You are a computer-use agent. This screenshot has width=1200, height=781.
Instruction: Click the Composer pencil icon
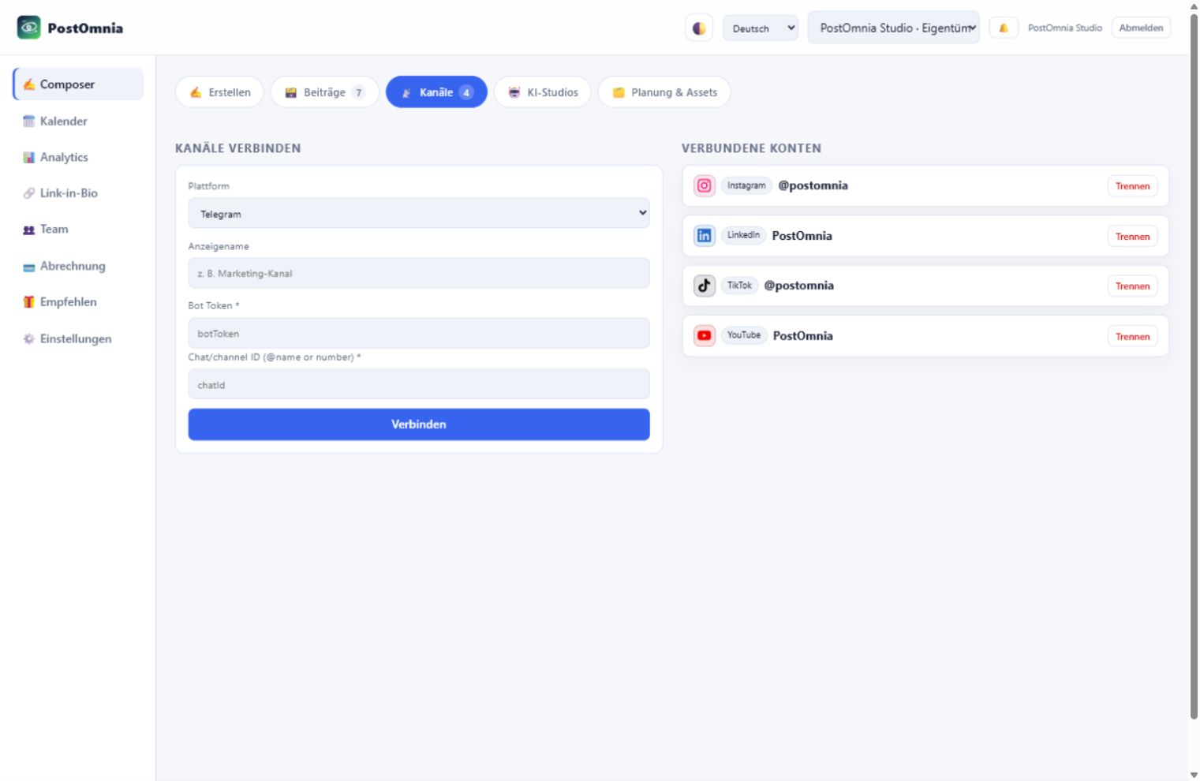(29, 84)
